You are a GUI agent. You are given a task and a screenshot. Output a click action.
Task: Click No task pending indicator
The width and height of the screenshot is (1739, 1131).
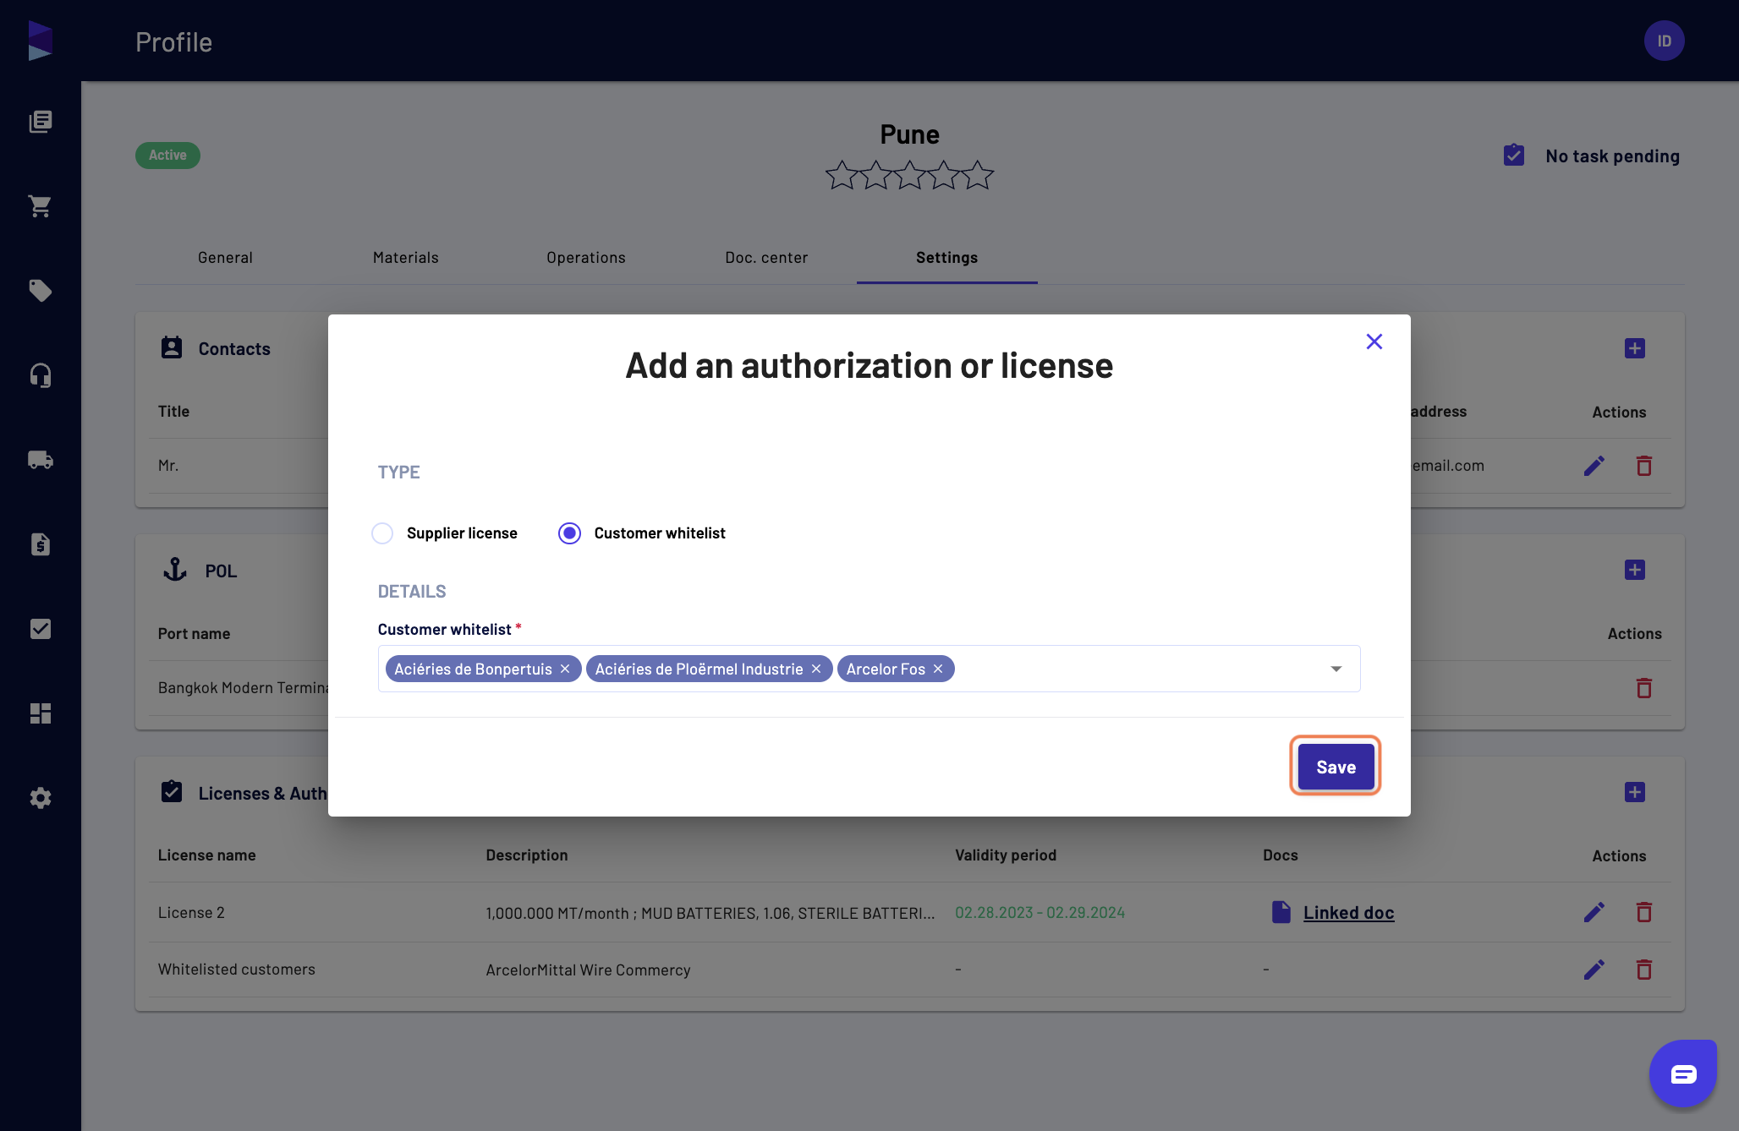click(1592, 156)
